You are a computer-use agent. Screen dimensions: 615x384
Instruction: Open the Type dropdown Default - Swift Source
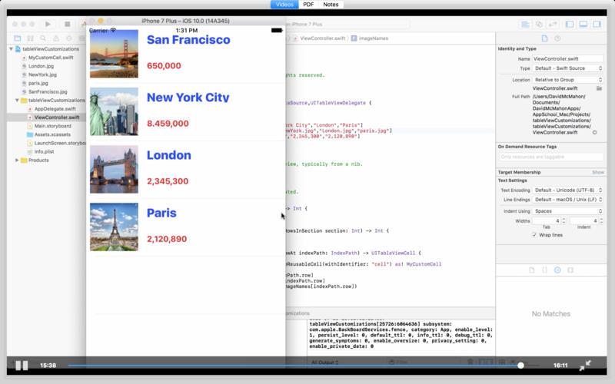pyautogui.click(x=567, y=68)
